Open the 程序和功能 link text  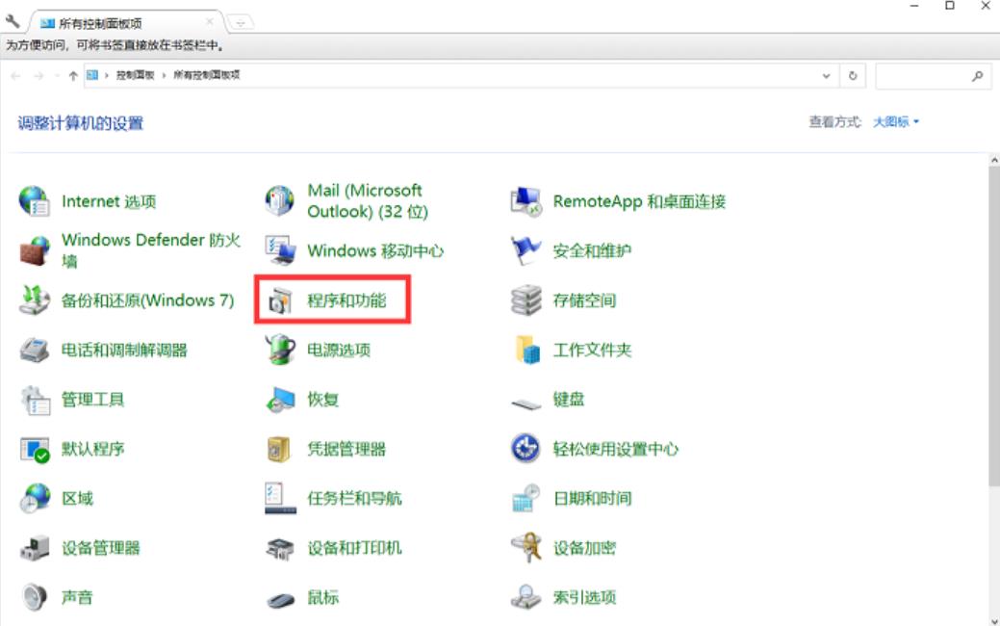pos(346,300)
